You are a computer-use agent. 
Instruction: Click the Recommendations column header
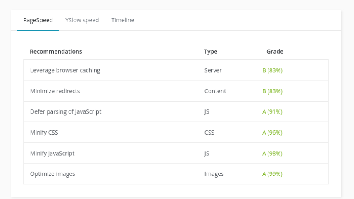click(x=56, y=52)
